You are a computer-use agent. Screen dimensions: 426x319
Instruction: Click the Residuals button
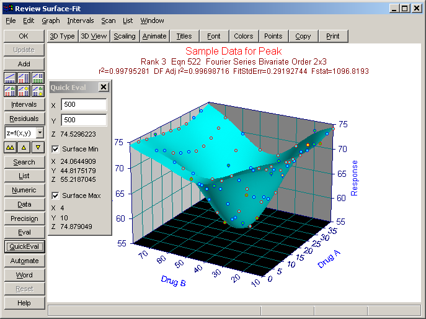click(24, 119)
